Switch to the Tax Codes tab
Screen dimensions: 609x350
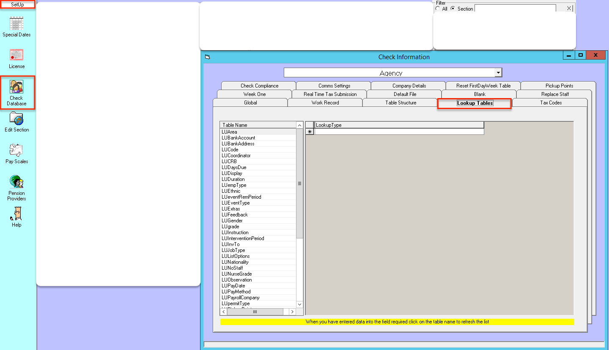[x=551, y=103]
